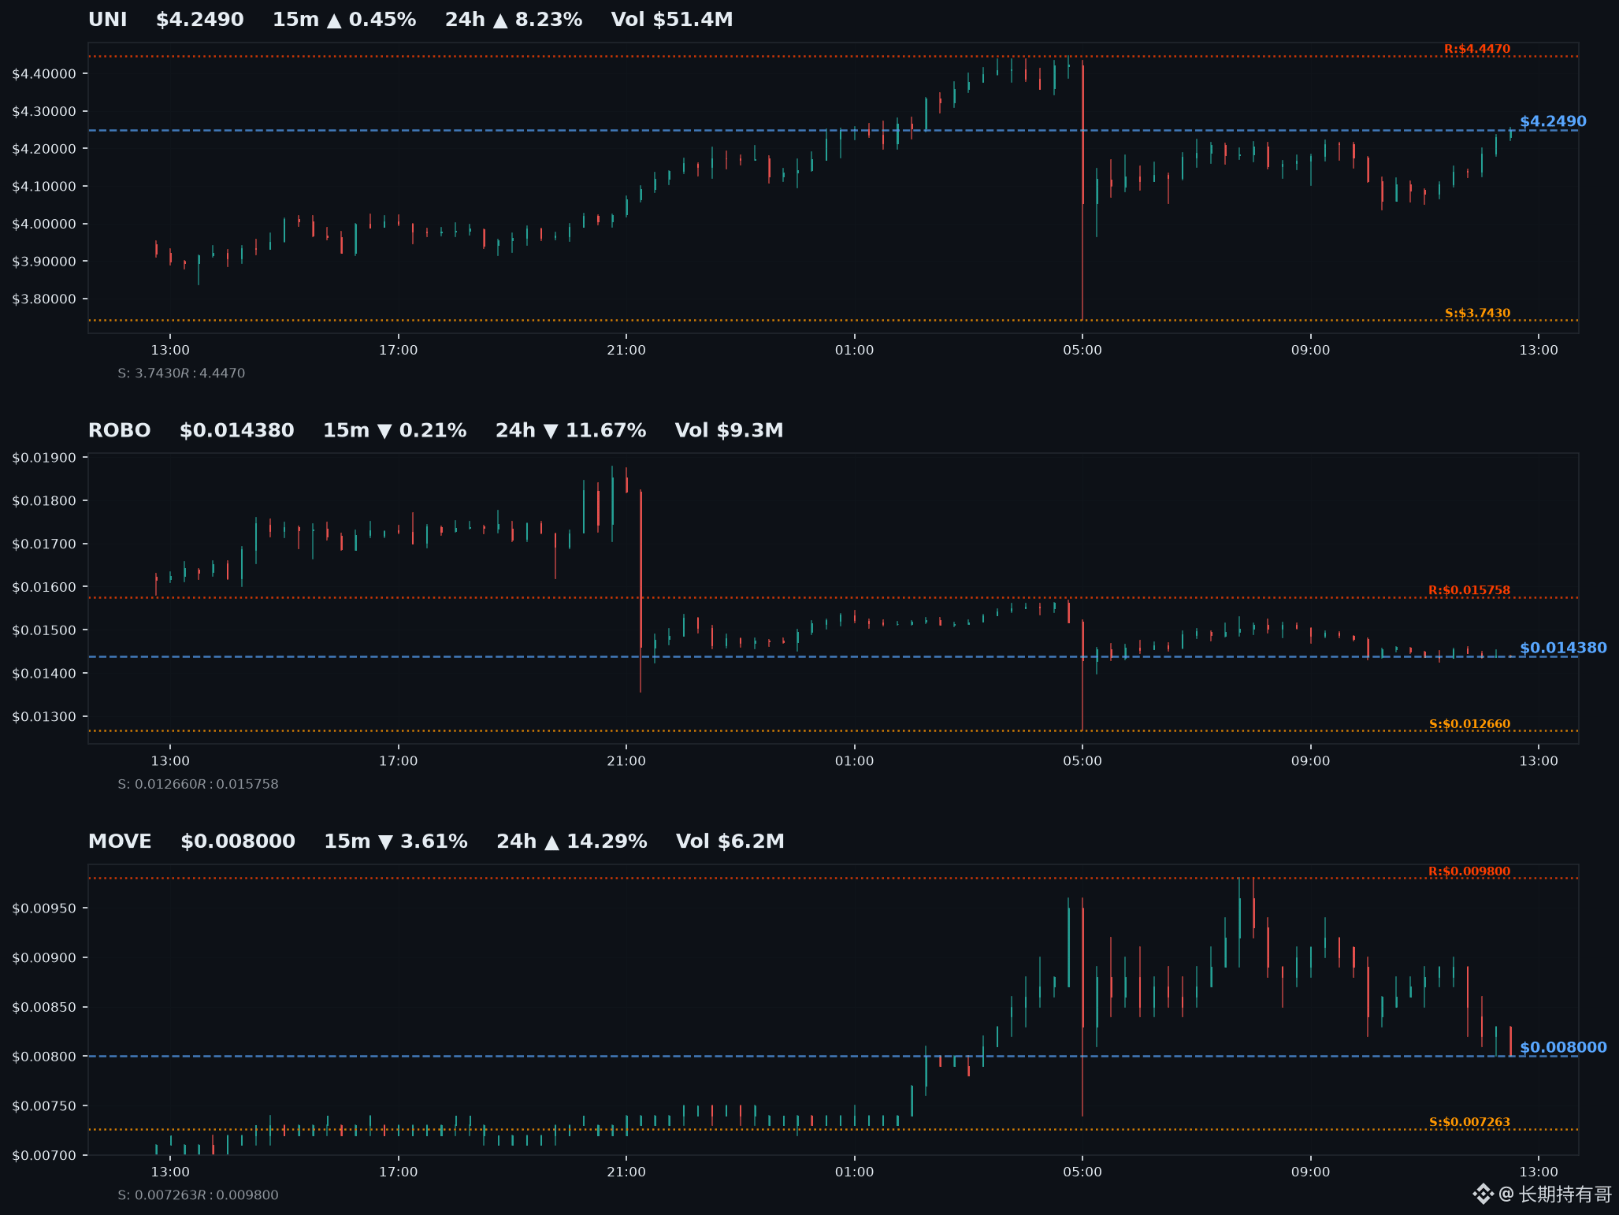Click the white $0.008000 price in MOVE header

(x=238, y=842)
